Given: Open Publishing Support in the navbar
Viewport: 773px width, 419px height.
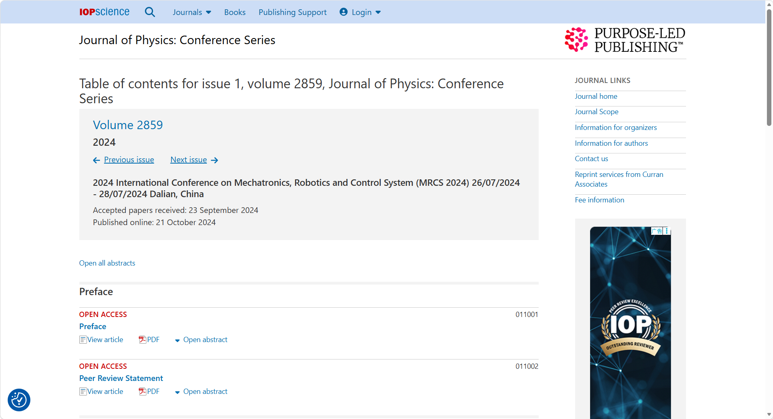Looking at the screenshot, I should click(x=293, y=12).
